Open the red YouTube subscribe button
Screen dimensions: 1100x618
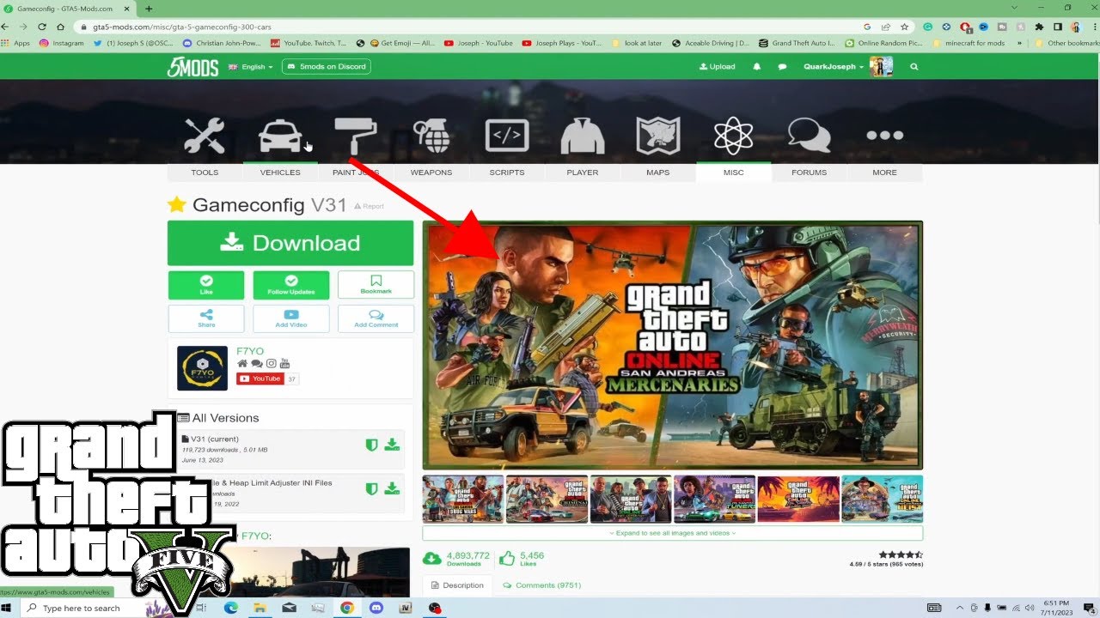(x=260, y=379)
